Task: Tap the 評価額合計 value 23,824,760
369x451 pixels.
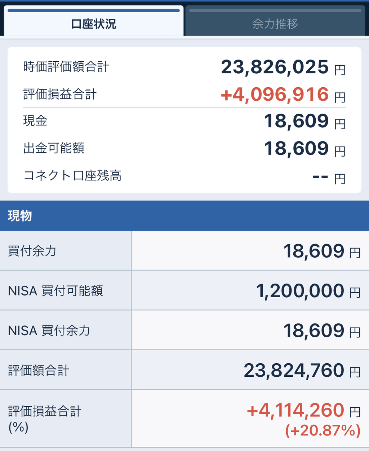Action: tap(294, 371)
